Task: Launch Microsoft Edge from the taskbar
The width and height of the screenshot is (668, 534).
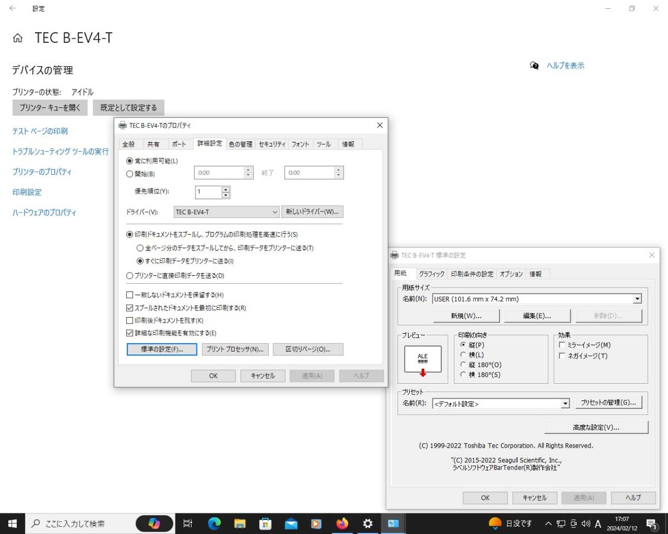Action: 213,523
